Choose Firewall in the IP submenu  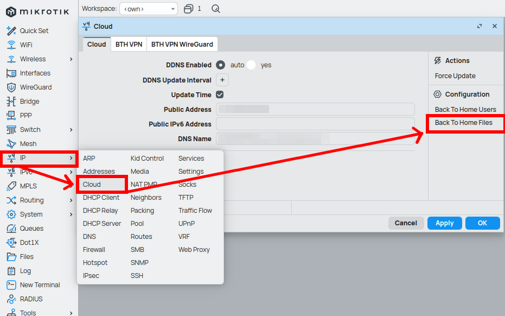point(94,250)
